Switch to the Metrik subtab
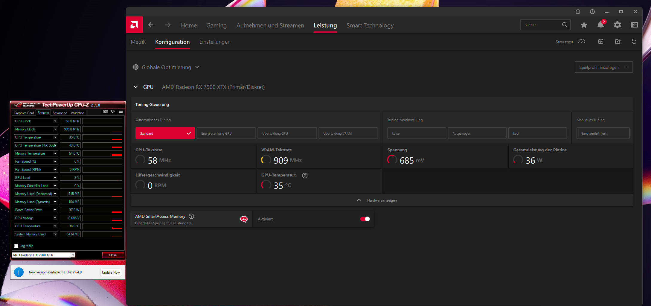The image size is (651, 306). [x=138, y=42]
